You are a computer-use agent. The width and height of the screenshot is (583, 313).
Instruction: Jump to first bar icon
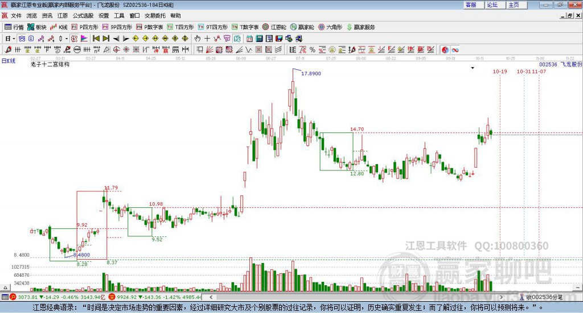pyautogui.click(x=96, y=39)
